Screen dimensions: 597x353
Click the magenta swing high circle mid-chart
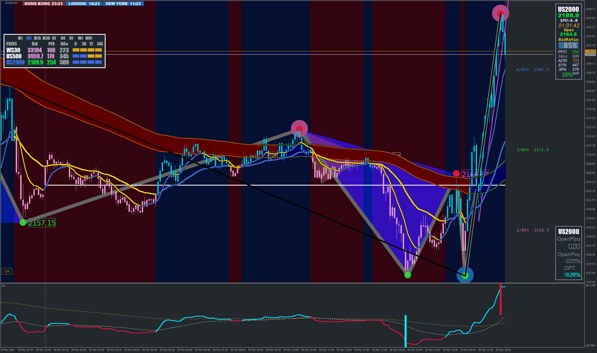(299, 129)
